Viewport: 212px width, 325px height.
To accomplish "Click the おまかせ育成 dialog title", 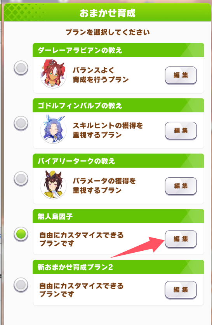I will (108, 13).
